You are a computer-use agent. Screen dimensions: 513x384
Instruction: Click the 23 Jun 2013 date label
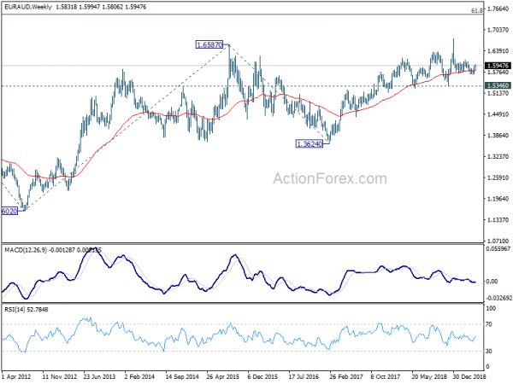[x=100, y=376]
